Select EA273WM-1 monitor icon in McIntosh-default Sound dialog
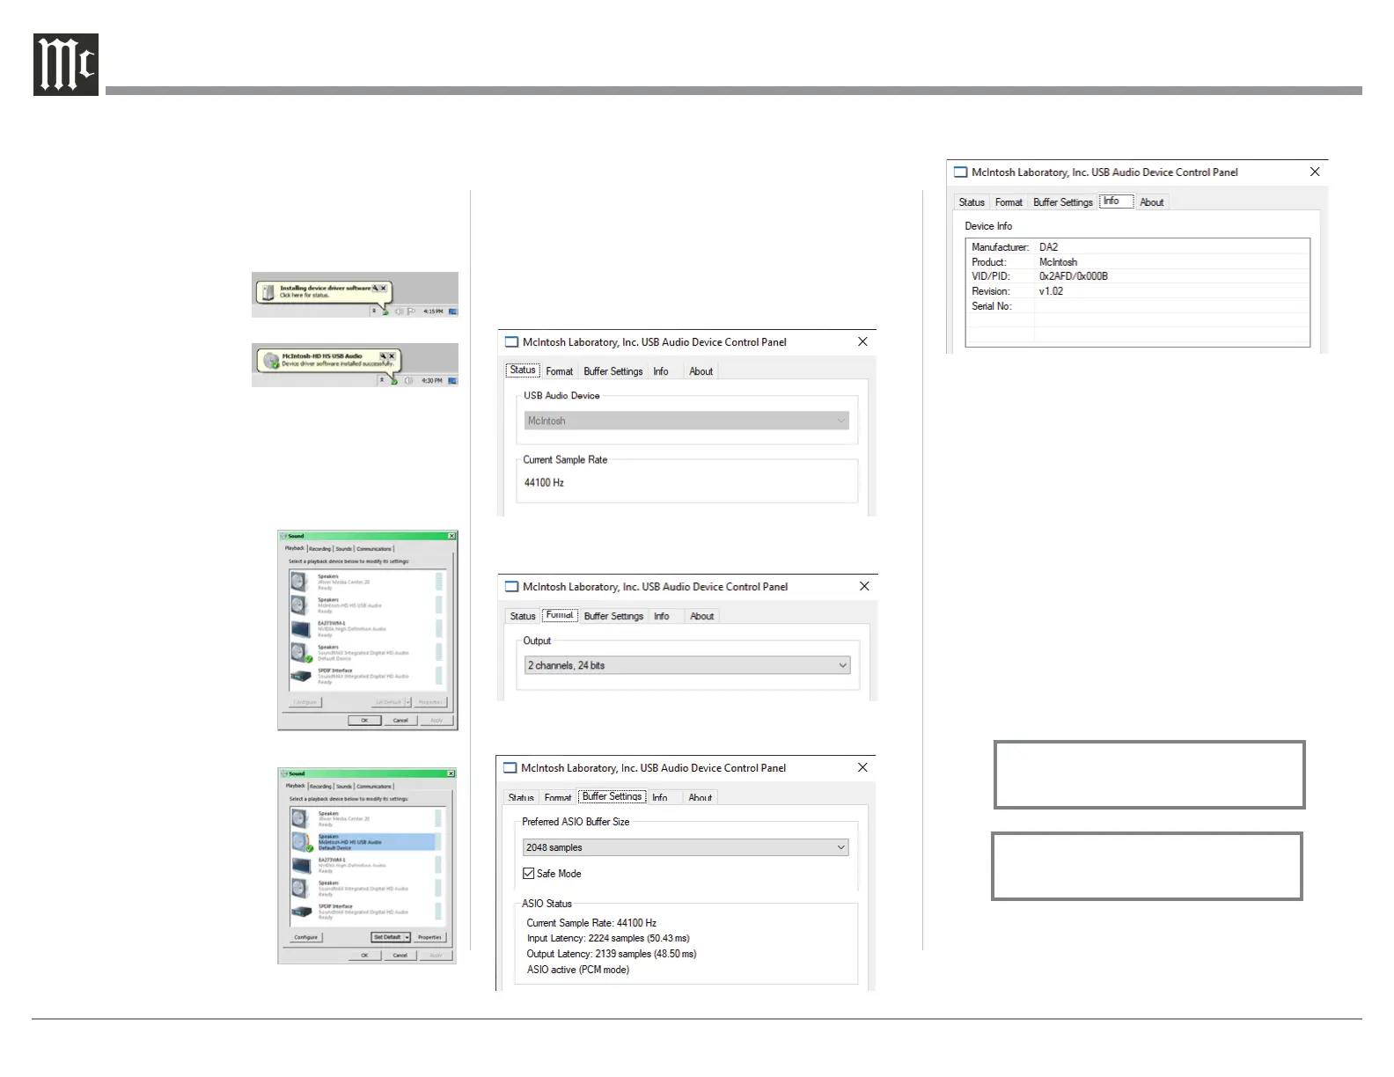The image size is (1394, 1077). 301,866
